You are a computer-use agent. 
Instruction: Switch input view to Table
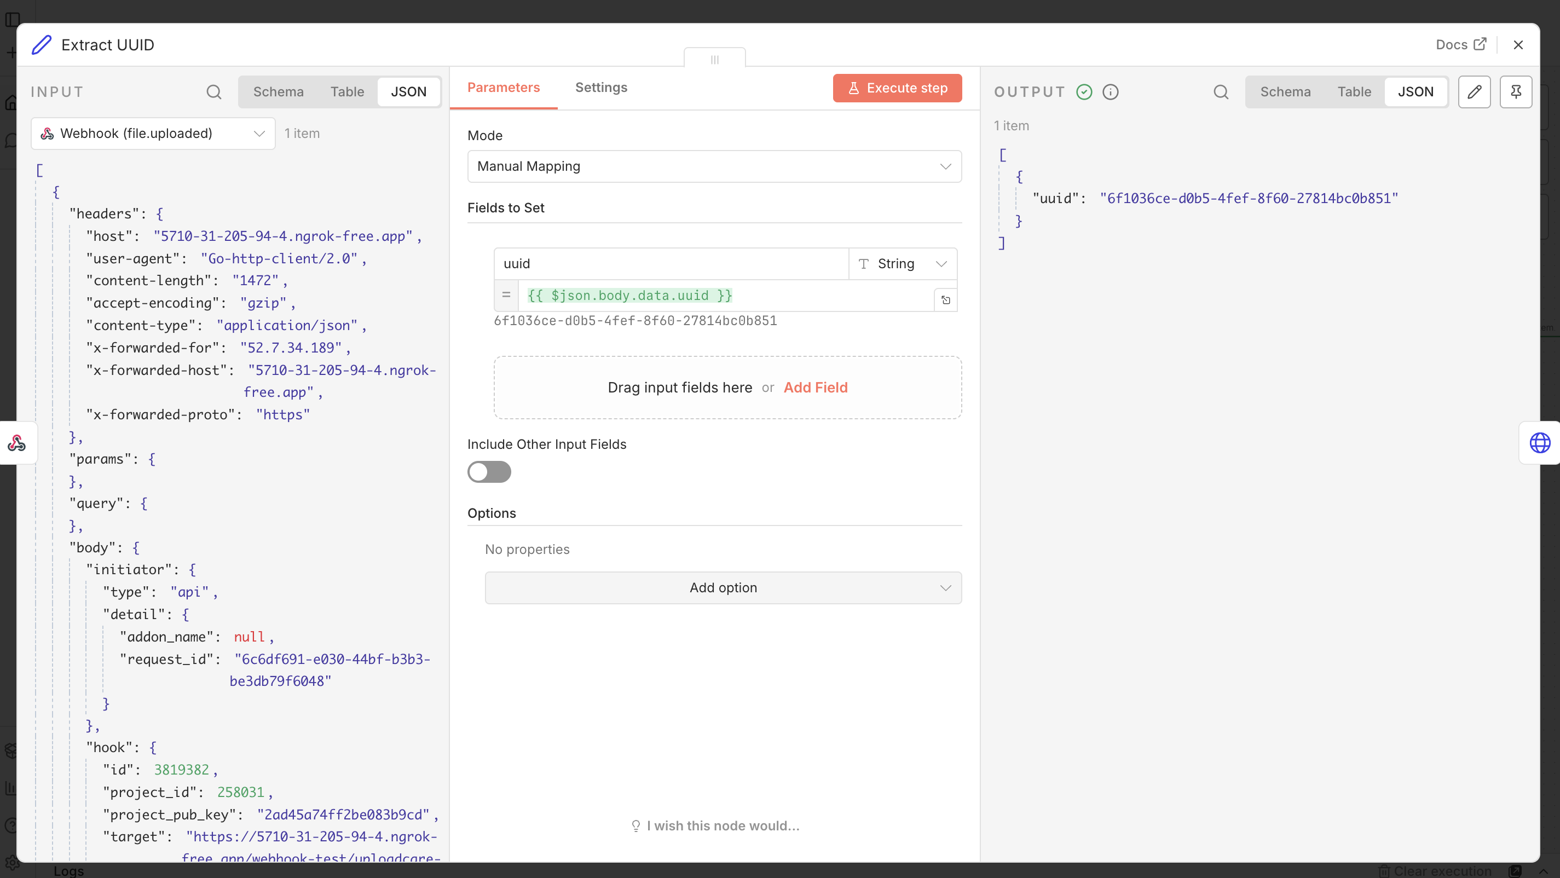point(347,92)
